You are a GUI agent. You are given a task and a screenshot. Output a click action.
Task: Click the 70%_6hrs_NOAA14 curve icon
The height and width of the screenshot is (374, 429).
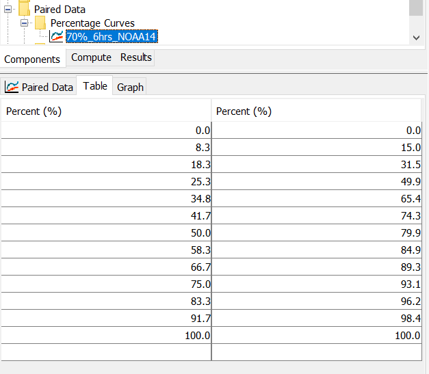56,36
